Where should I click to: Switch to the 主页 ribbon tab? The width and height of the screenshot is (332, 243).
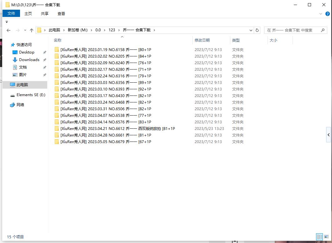point(28,13)
